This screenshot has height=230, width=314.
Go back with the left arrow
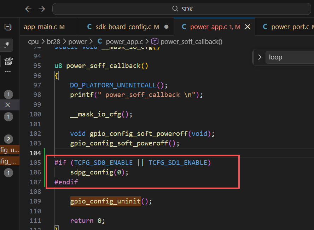(28, 9)
